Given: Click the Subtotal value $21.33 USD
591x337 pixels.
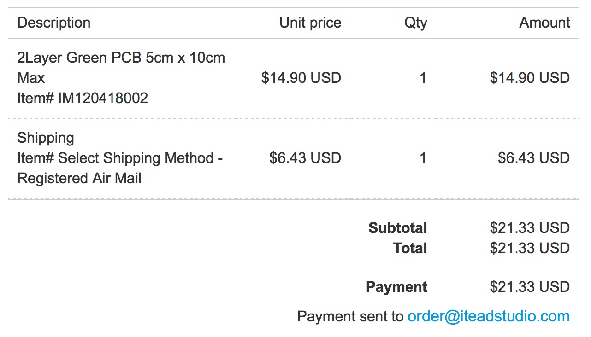Looking at the screenshot, I should (x=530, y=228).
